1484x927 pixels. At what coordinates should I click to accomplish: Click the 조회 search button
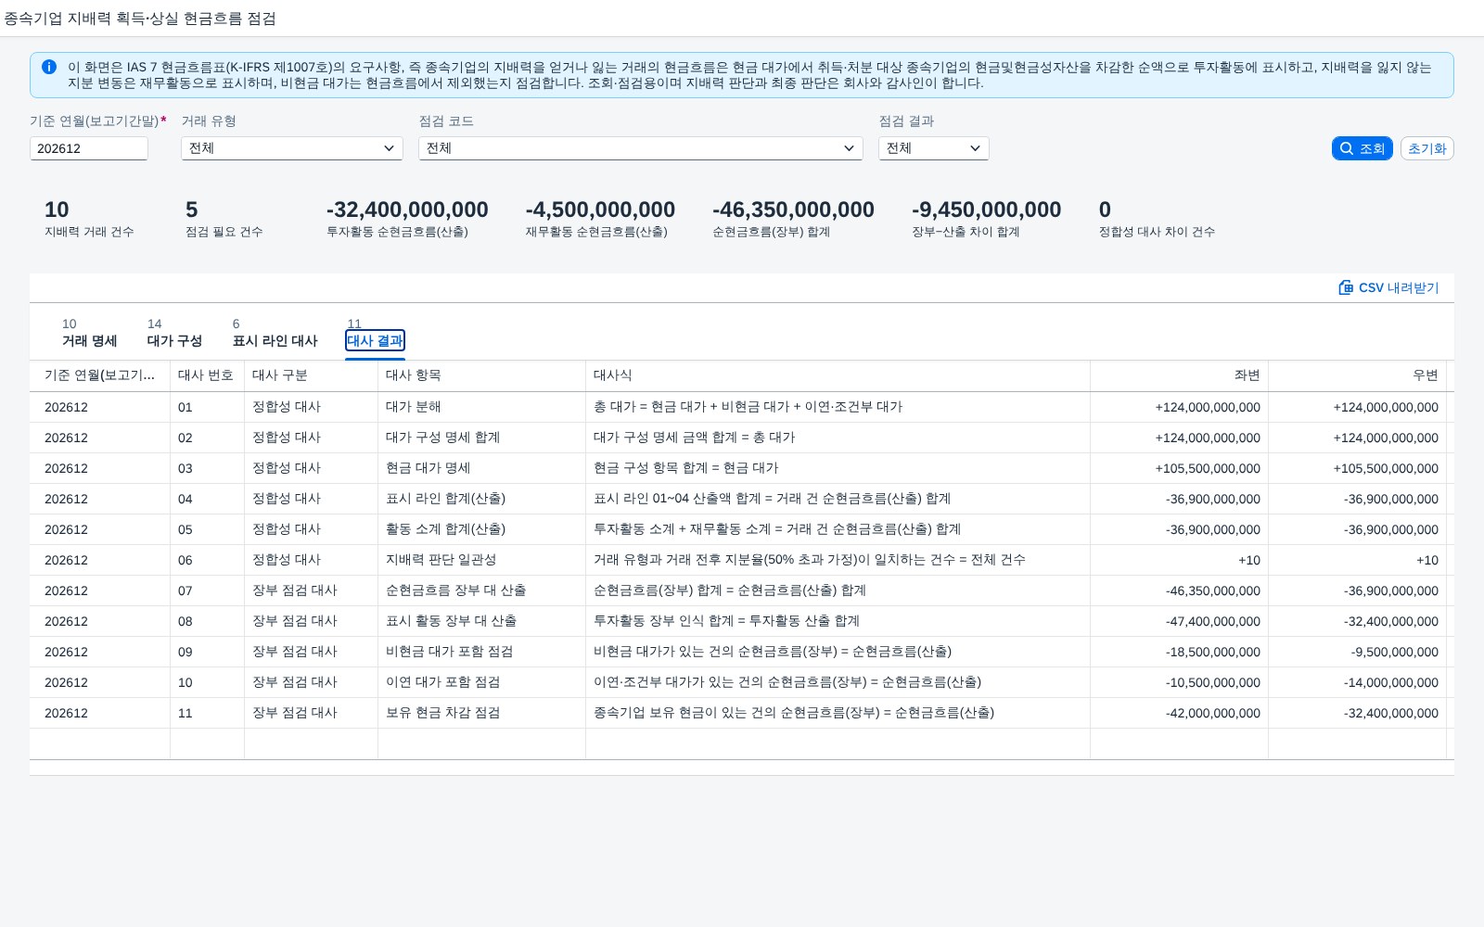[1362, 148]
